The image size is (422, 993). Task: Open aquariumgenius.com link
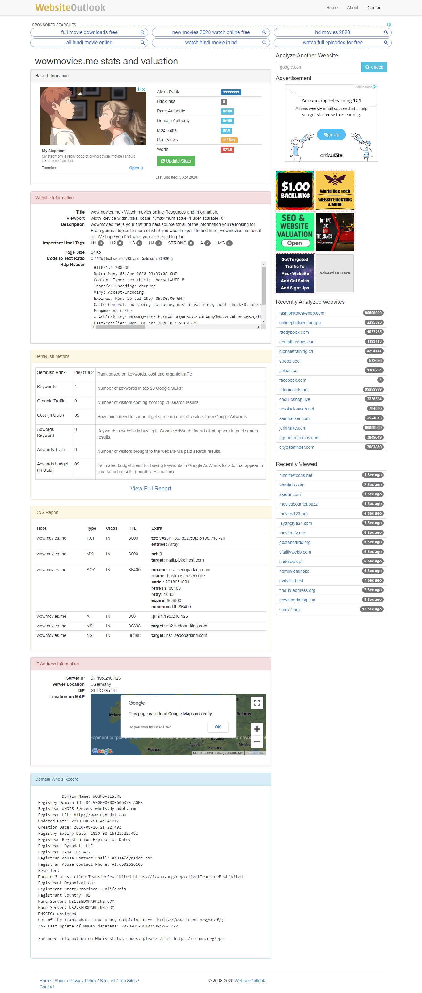[299, 438]
